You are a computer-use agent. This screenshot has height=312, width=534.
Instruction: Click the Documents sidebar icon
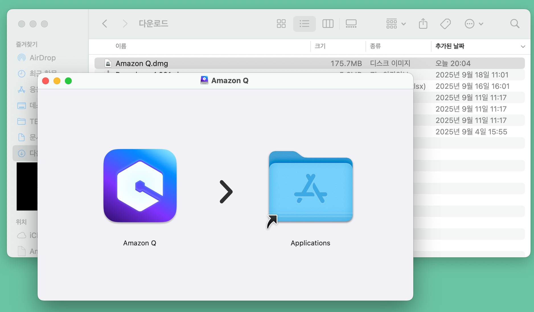tap(22, 137)
